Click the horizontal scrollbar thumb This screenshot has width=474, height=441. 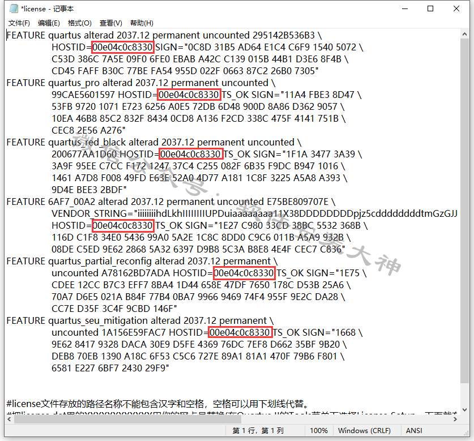[x=127, y=419]
